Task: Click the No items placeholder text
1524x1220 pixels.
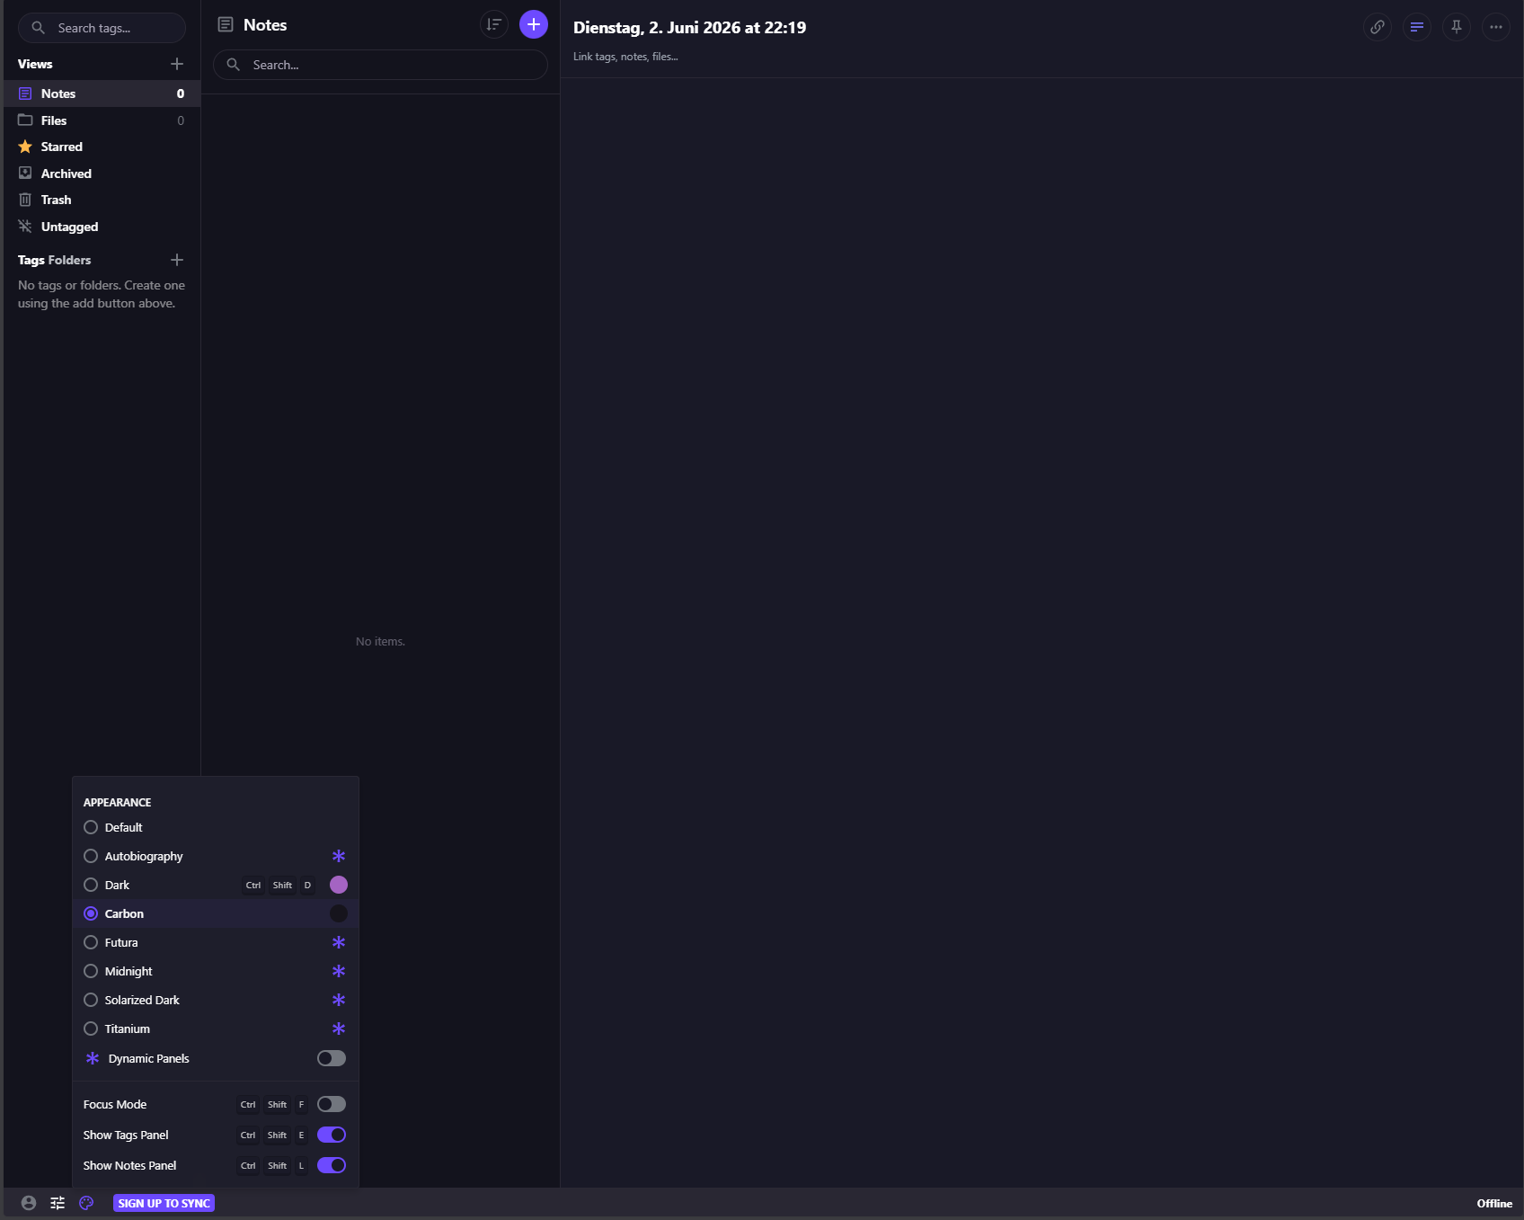Action: click(x=380, y=641)
